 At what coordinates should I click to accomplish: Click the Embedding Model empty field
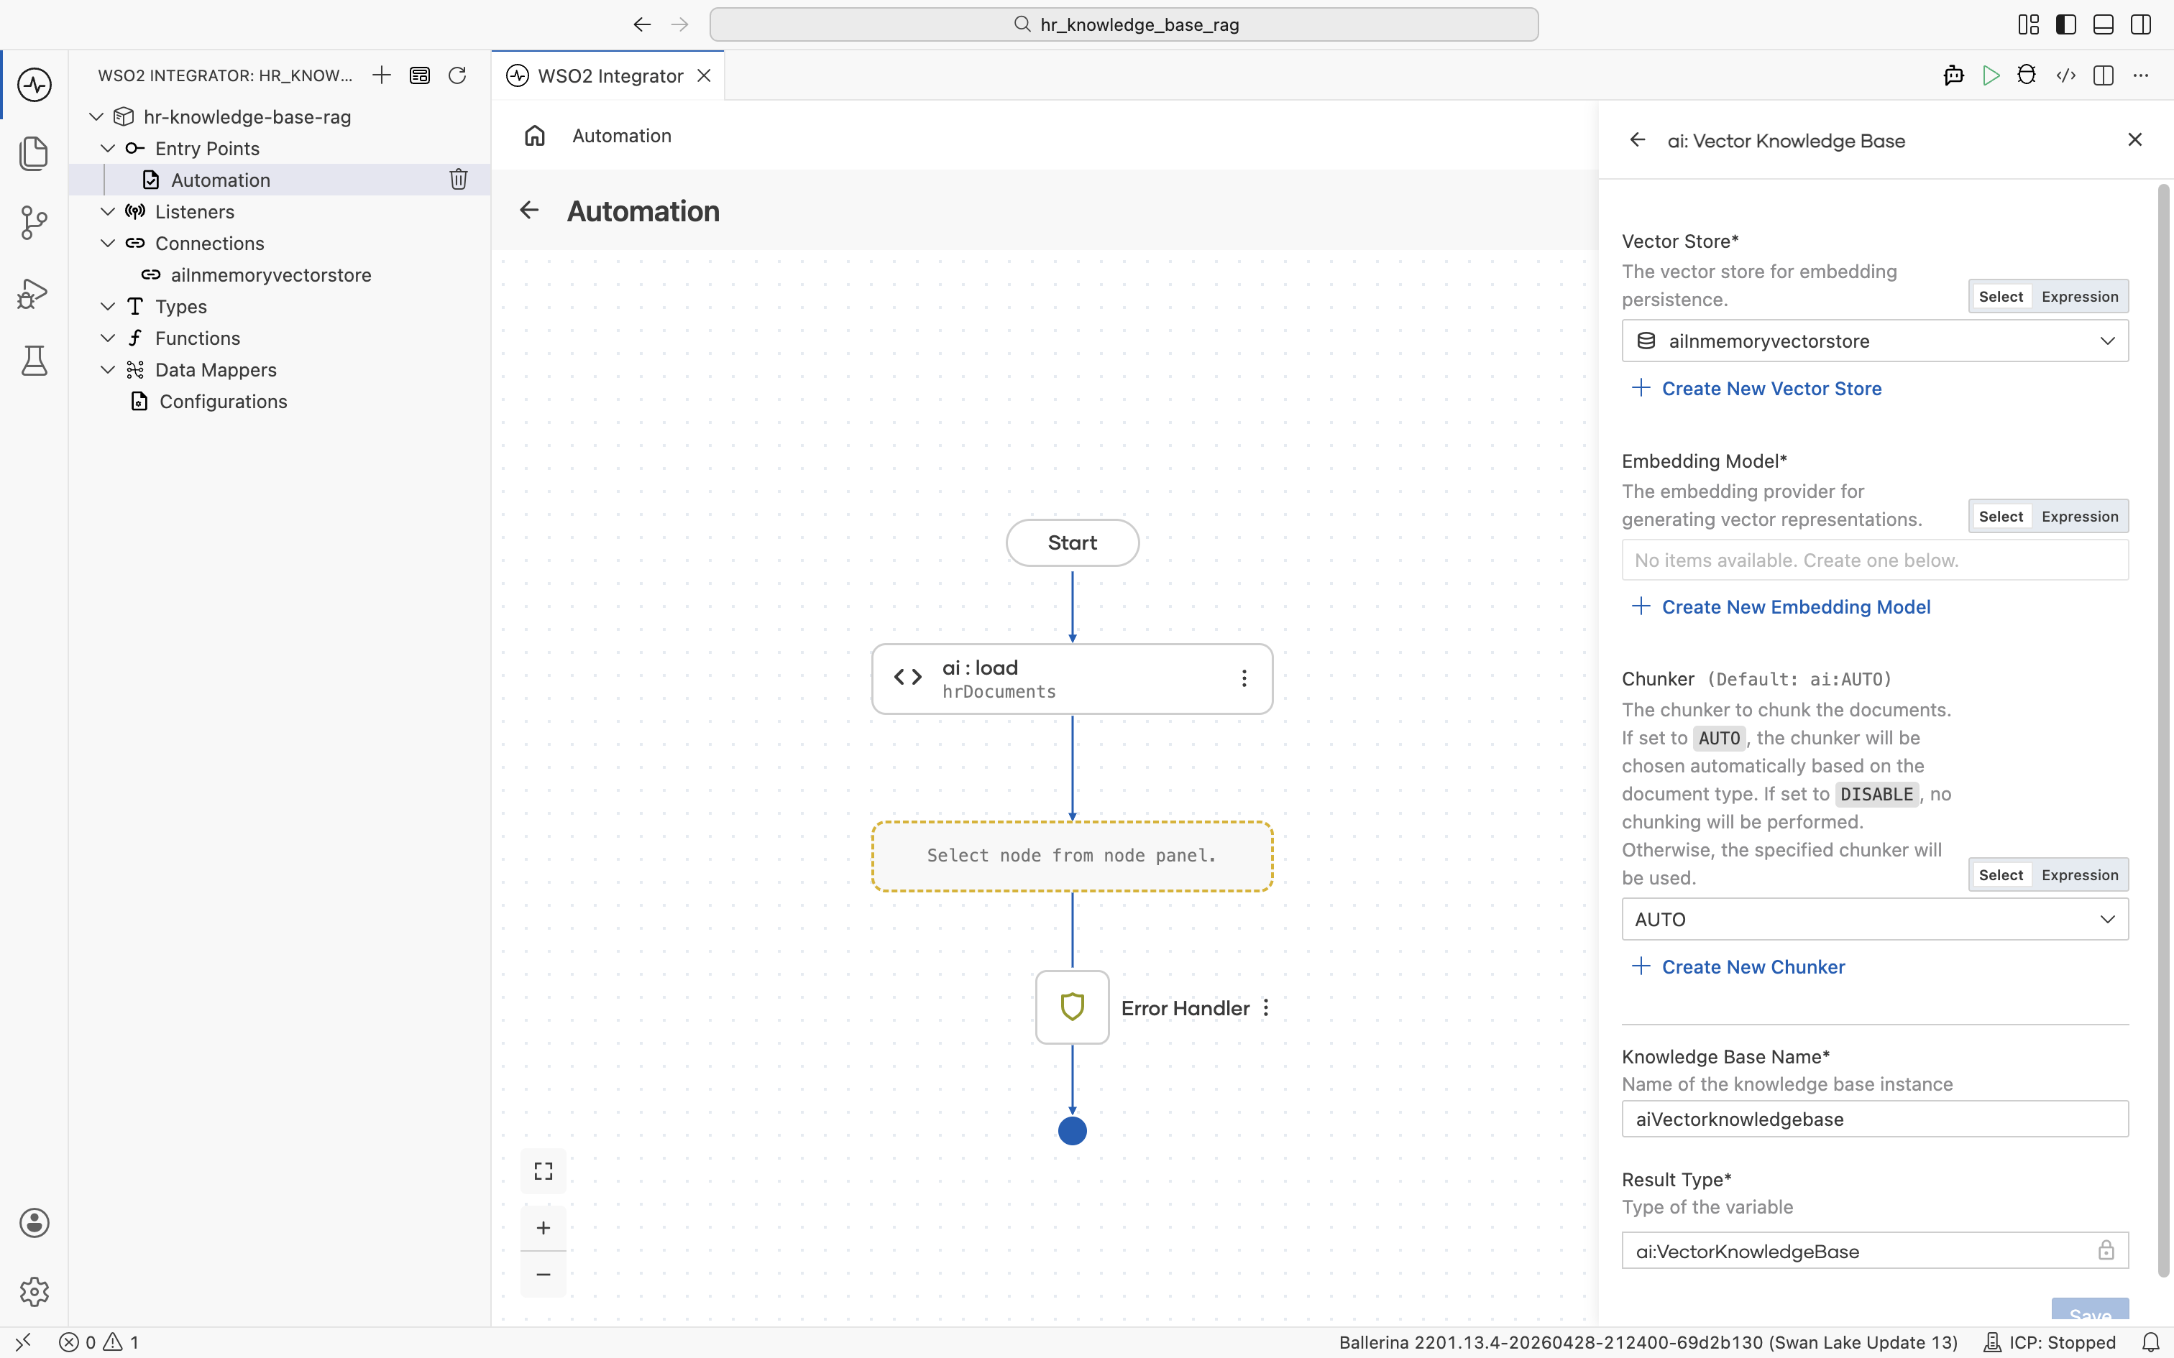click(x=1875, y=560)
